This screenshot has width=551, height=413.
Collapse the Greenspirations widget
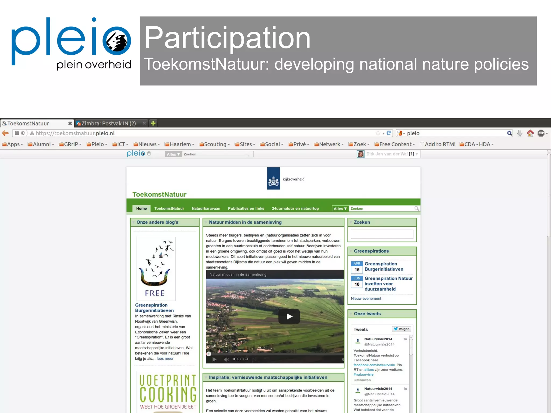pos(351,251)
